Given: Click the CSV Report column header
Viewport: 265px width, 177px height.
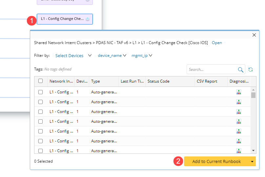Looking at the screenshot, I should (x=207, y=81).
